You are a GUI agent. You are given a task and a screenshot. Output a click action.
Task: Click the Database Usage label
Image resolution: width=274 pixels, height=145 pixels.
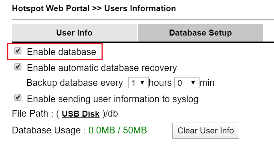49,131
